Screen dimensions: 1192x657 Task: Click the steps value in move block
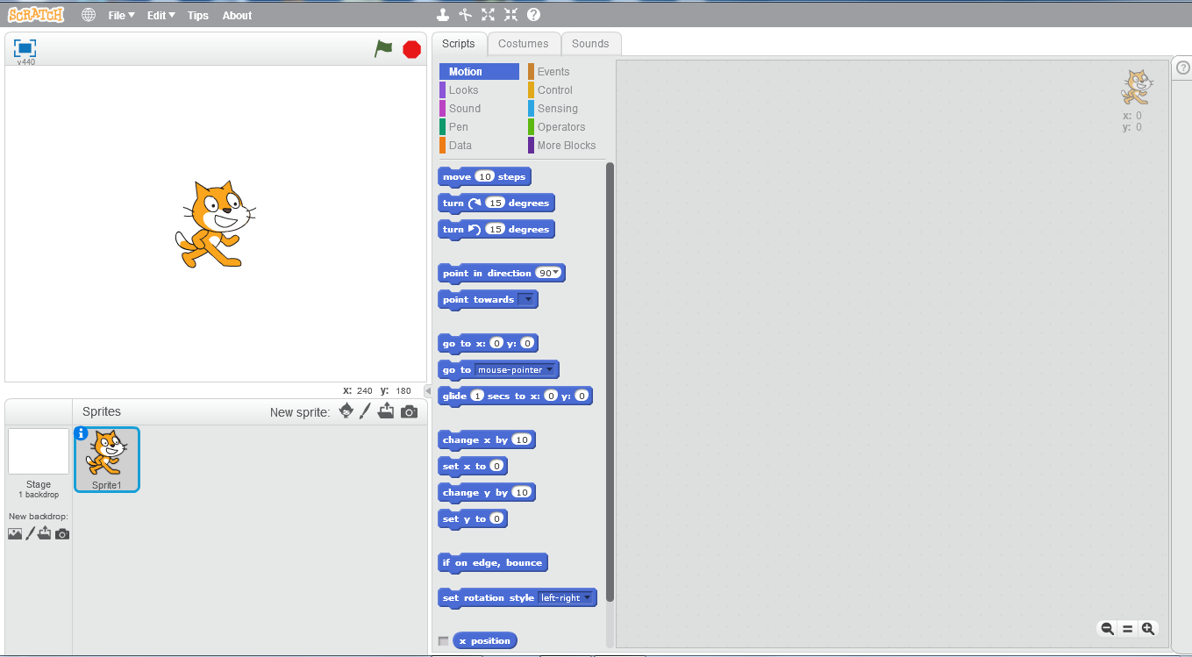pos(485,177)
